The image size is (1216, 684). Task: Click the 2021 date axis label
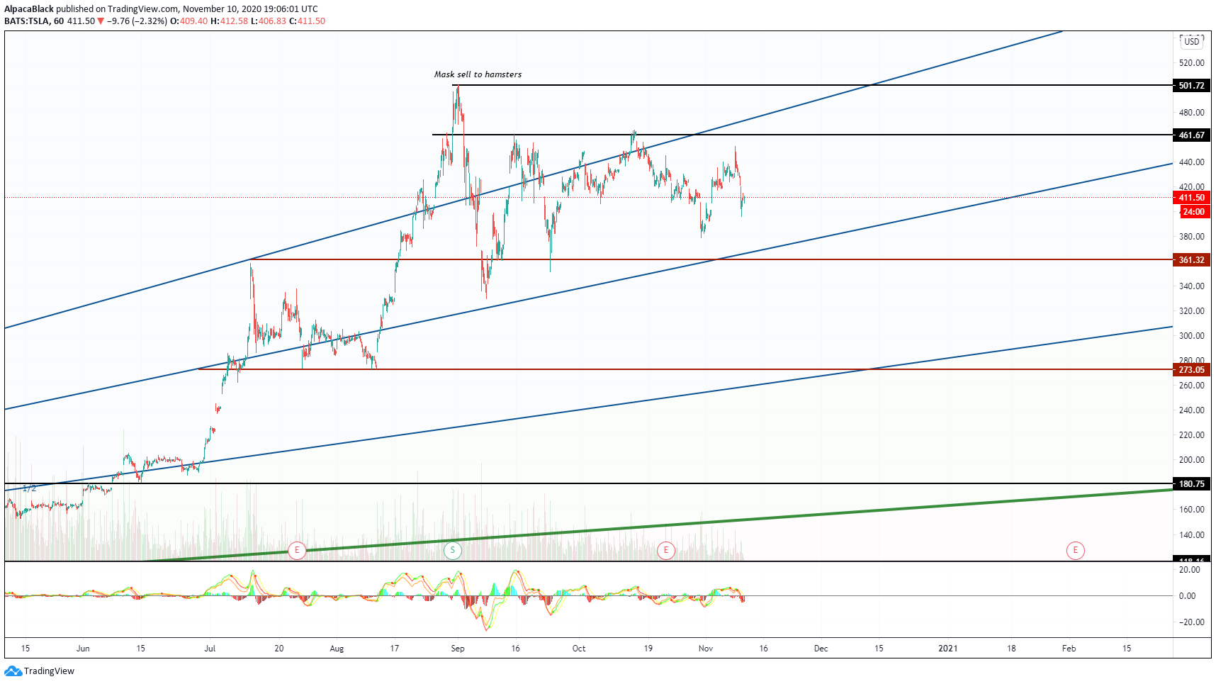(x=947, y=649)
